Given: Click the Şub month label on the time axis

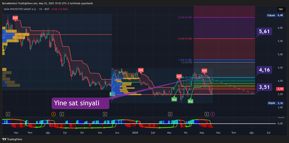Looking at the screenshot, I should 153,133.
